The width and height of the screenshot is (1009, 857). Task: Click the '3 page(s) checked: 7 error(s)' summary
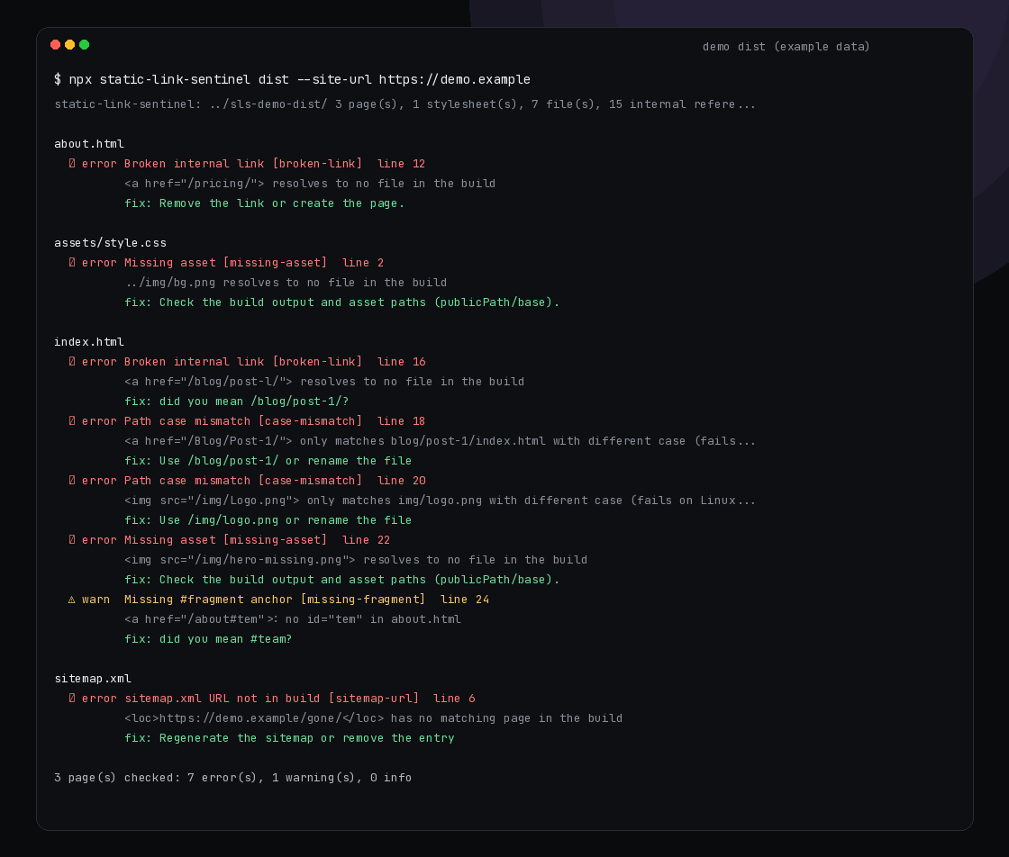(x=233, y=778)
